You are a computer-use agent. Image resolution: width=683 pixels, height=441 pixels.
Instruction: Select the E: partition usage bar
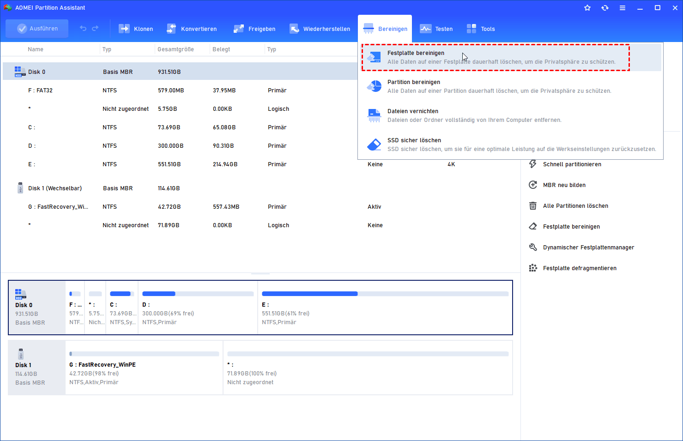[385, 294]
